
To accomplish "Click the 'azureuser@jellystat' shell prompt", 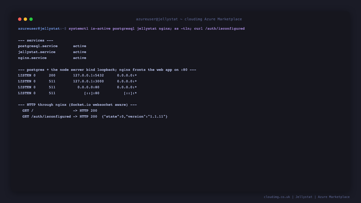I will point(39,28).
